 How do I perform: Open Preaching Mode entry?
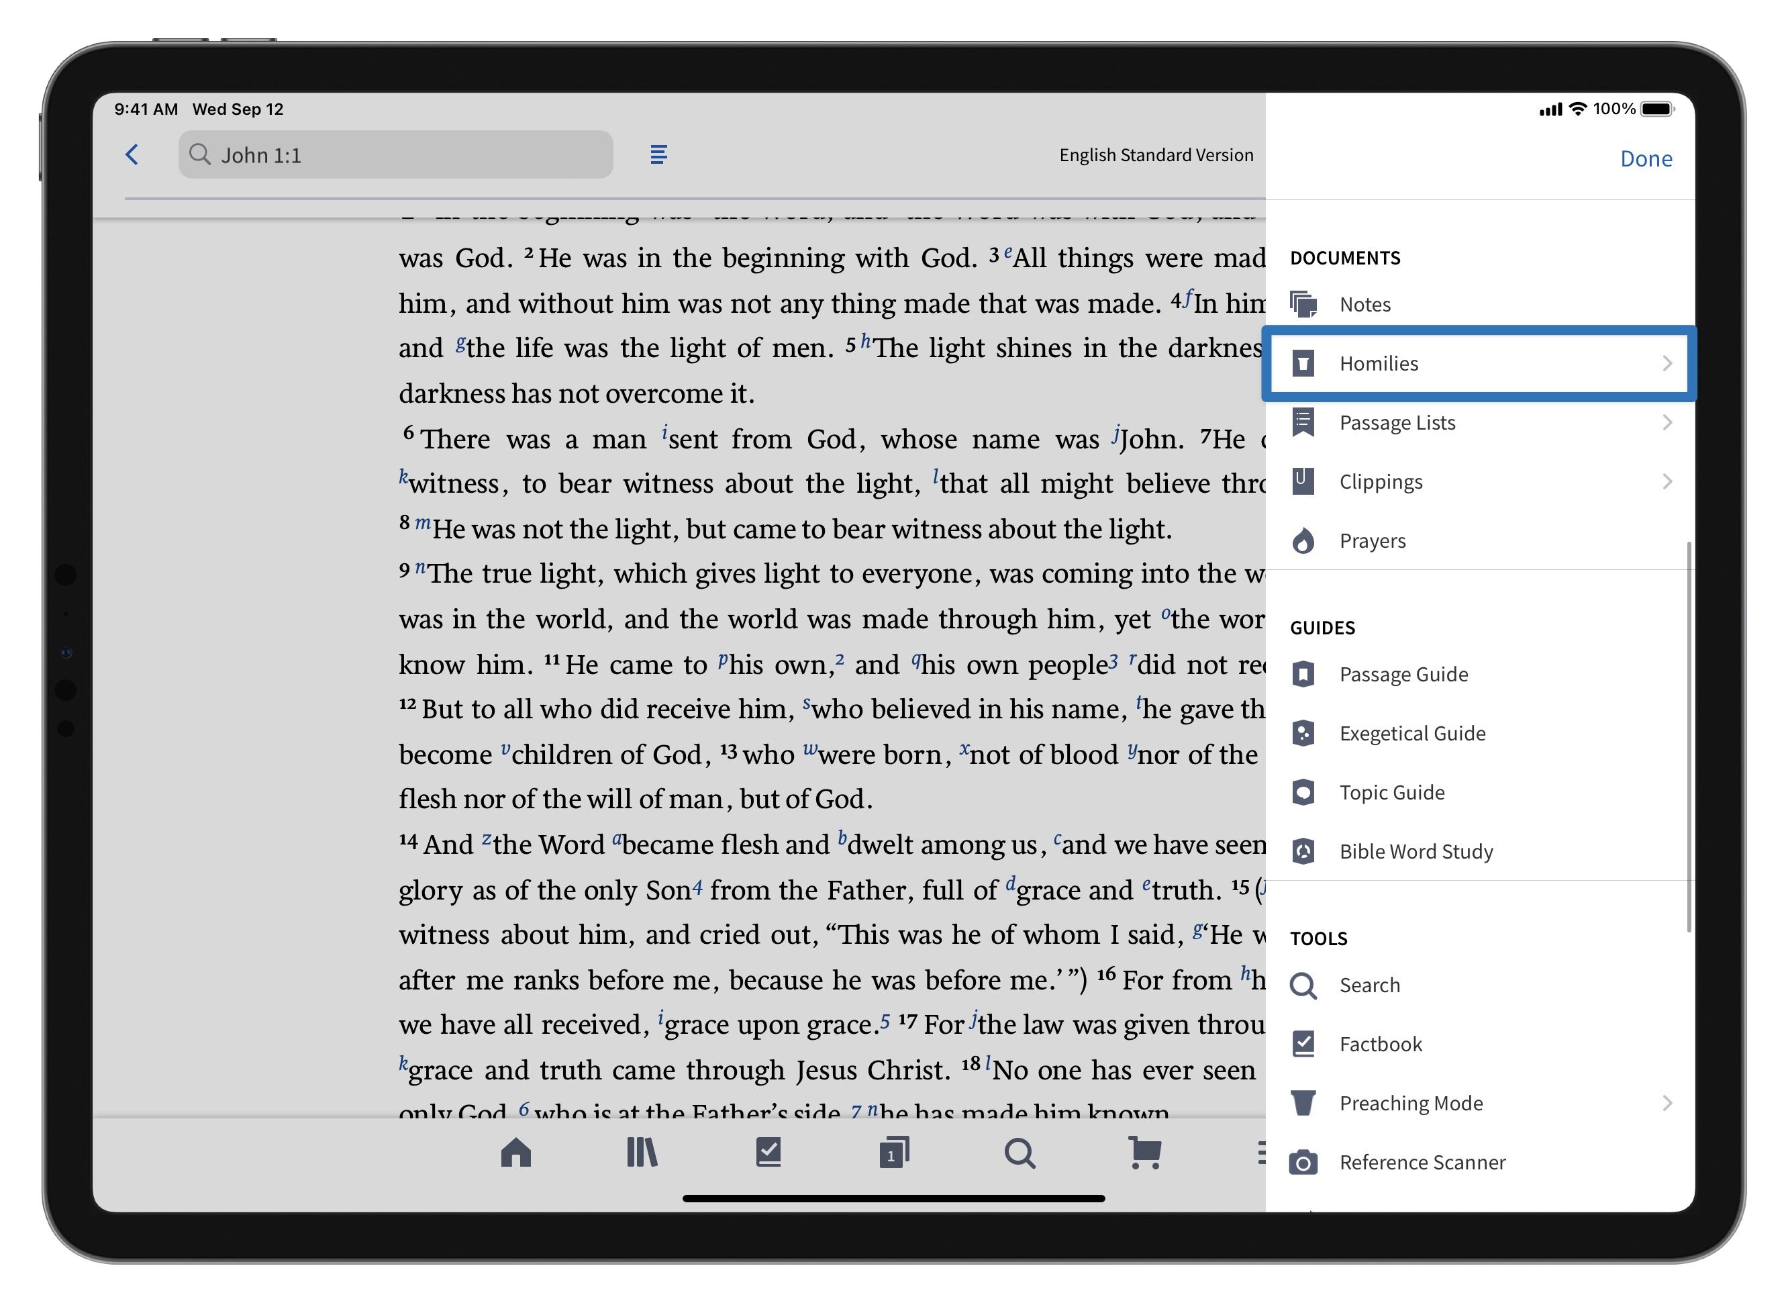pos(1480,1104)
